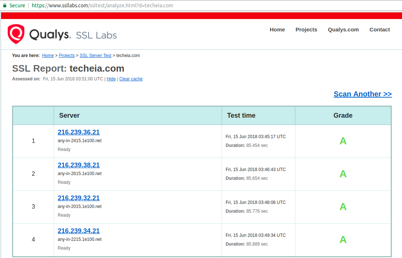Go to Qualys.com from the navigation bar

(343, 30)
